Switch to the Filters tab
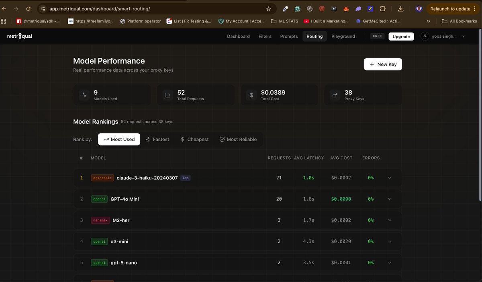The width and height of the screenshot is (482, 282). pyautogui.click(x=265, y=36)
